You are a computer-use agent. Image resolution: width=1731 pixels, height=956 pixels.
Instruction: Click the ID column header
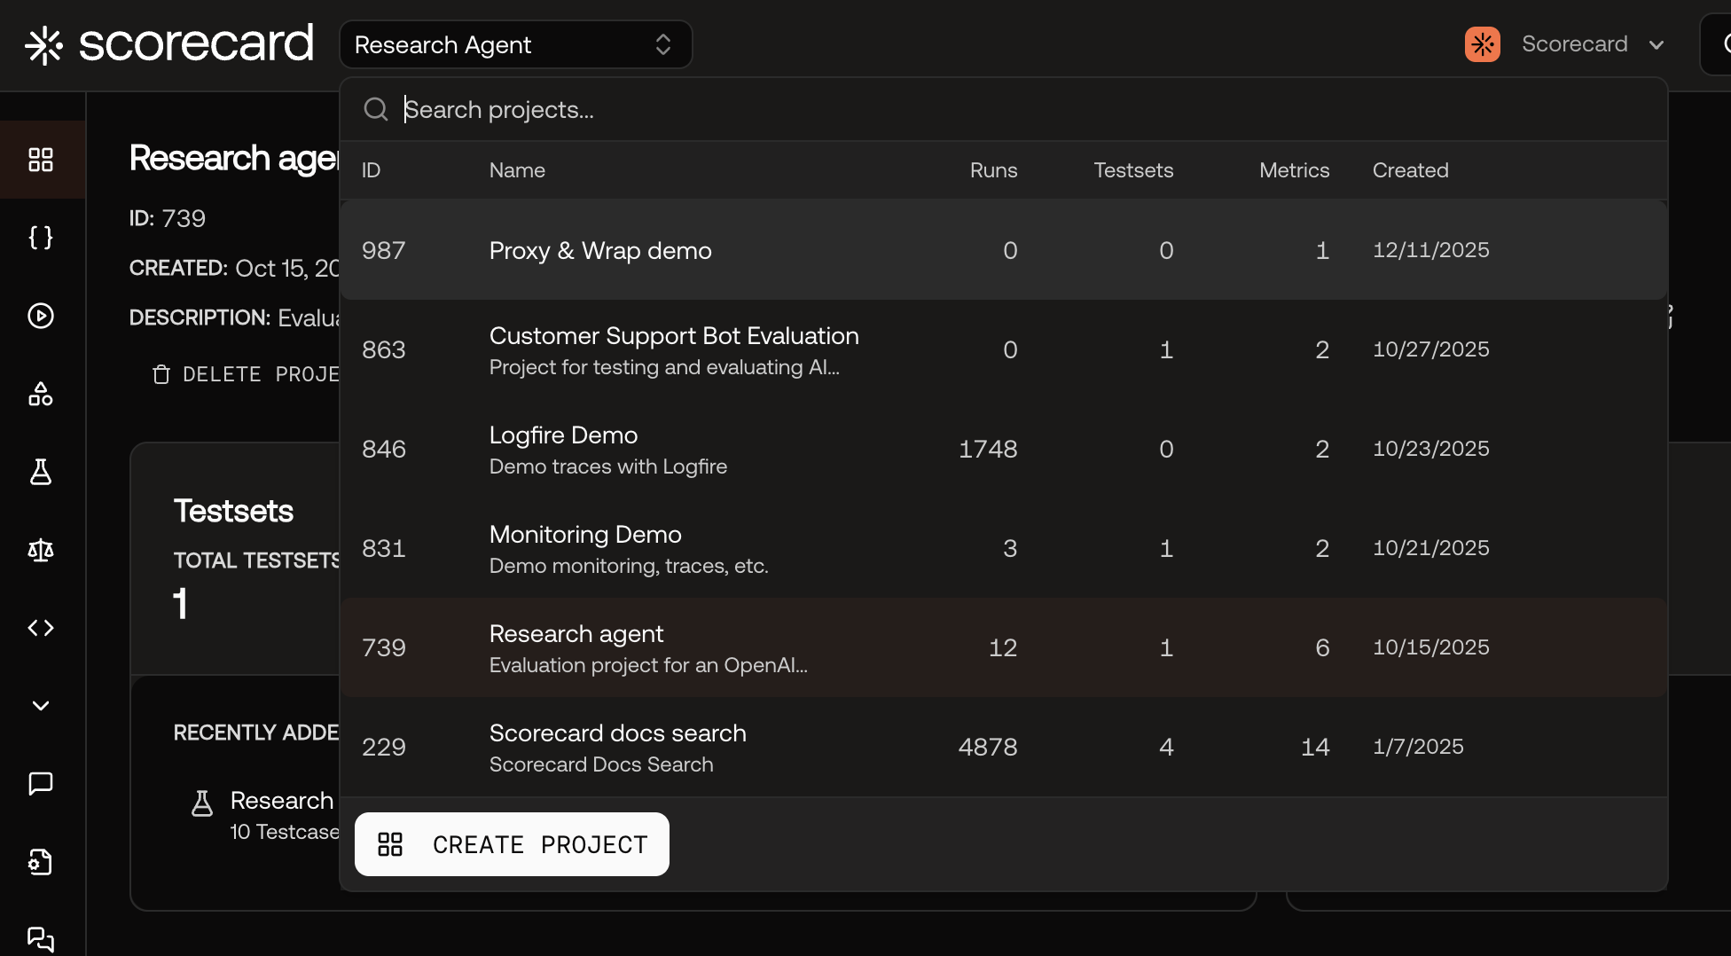[x=371, y=170]
